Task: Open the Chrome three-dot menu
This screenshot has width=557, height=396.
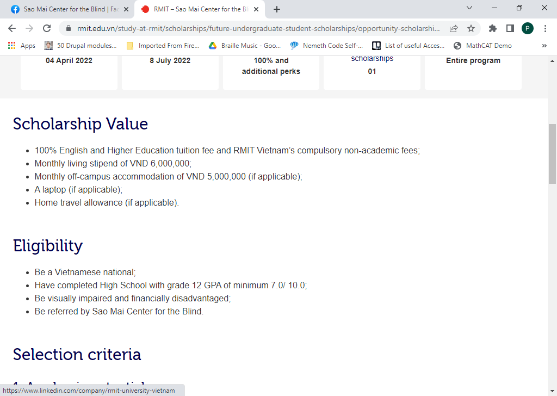Action: tap(545, 28)
